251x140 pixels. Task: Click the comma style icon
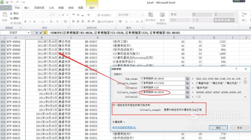coord(131,22)
